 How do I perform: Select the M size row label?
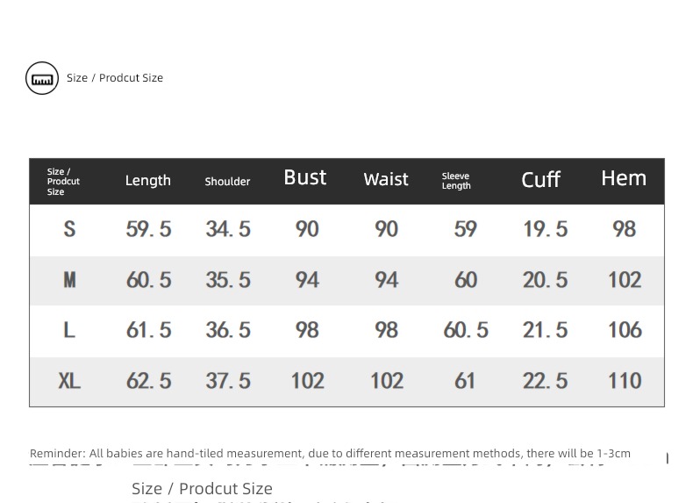tap(69, 280)
